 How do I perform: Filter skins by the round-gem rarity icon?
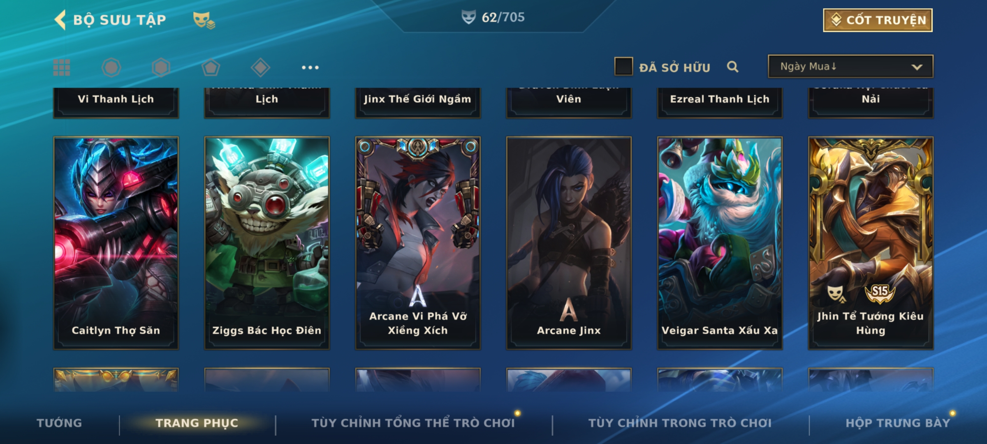pyautogui.click(x=111, y=67)
